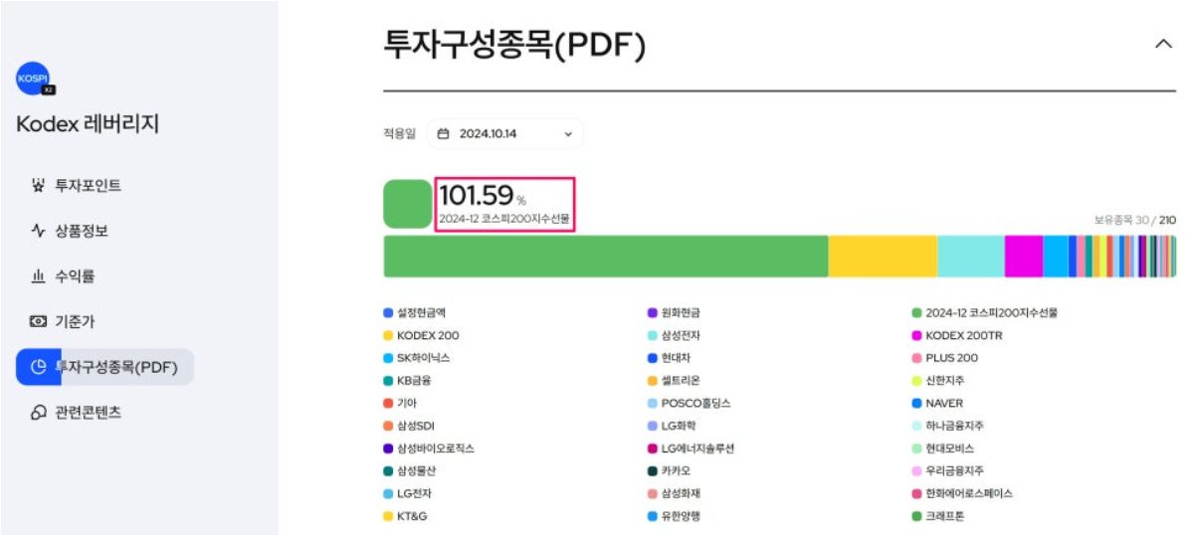Click the NAVER legend item
The height and width of the screenshot is (535, 1194).
[x=935, y=403]
